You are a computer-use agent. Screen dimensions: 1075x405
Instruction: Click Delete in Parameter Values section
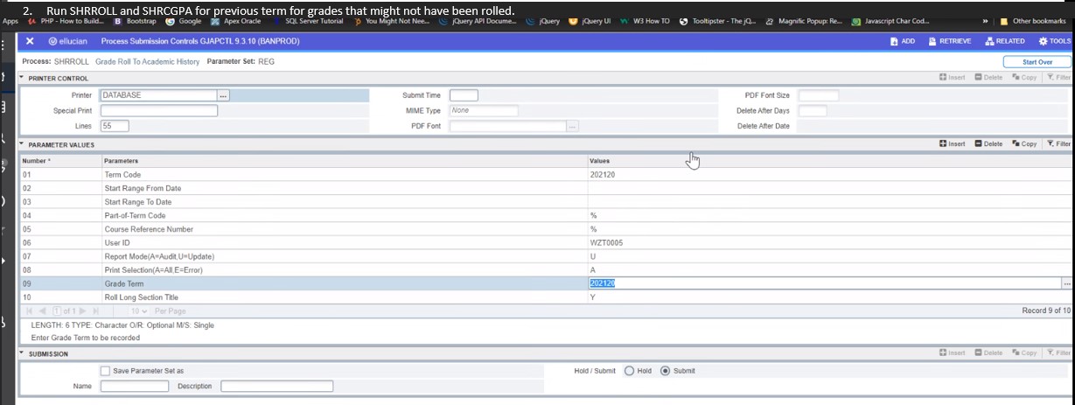988,143
